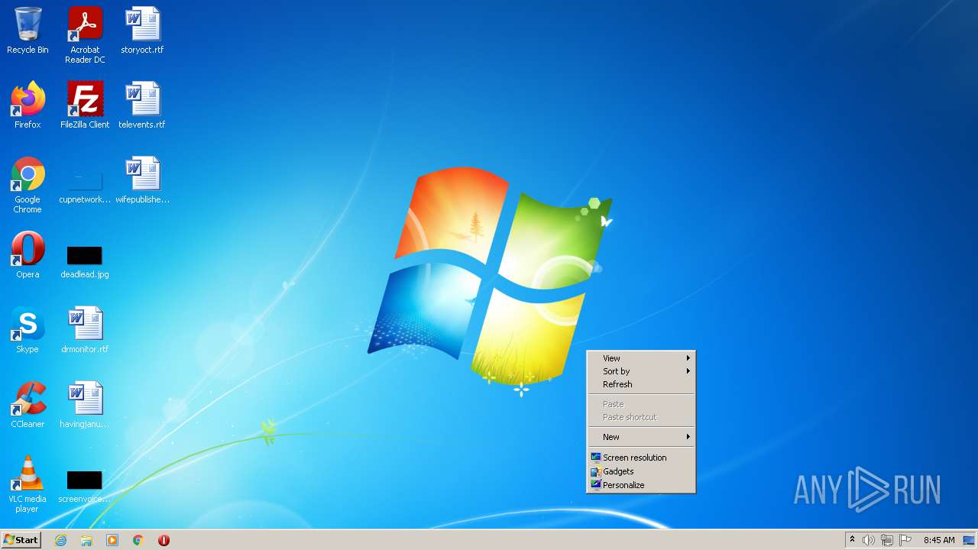
Task: Select the FileZilla Client shortcut
Action: (x=85, y=105)
